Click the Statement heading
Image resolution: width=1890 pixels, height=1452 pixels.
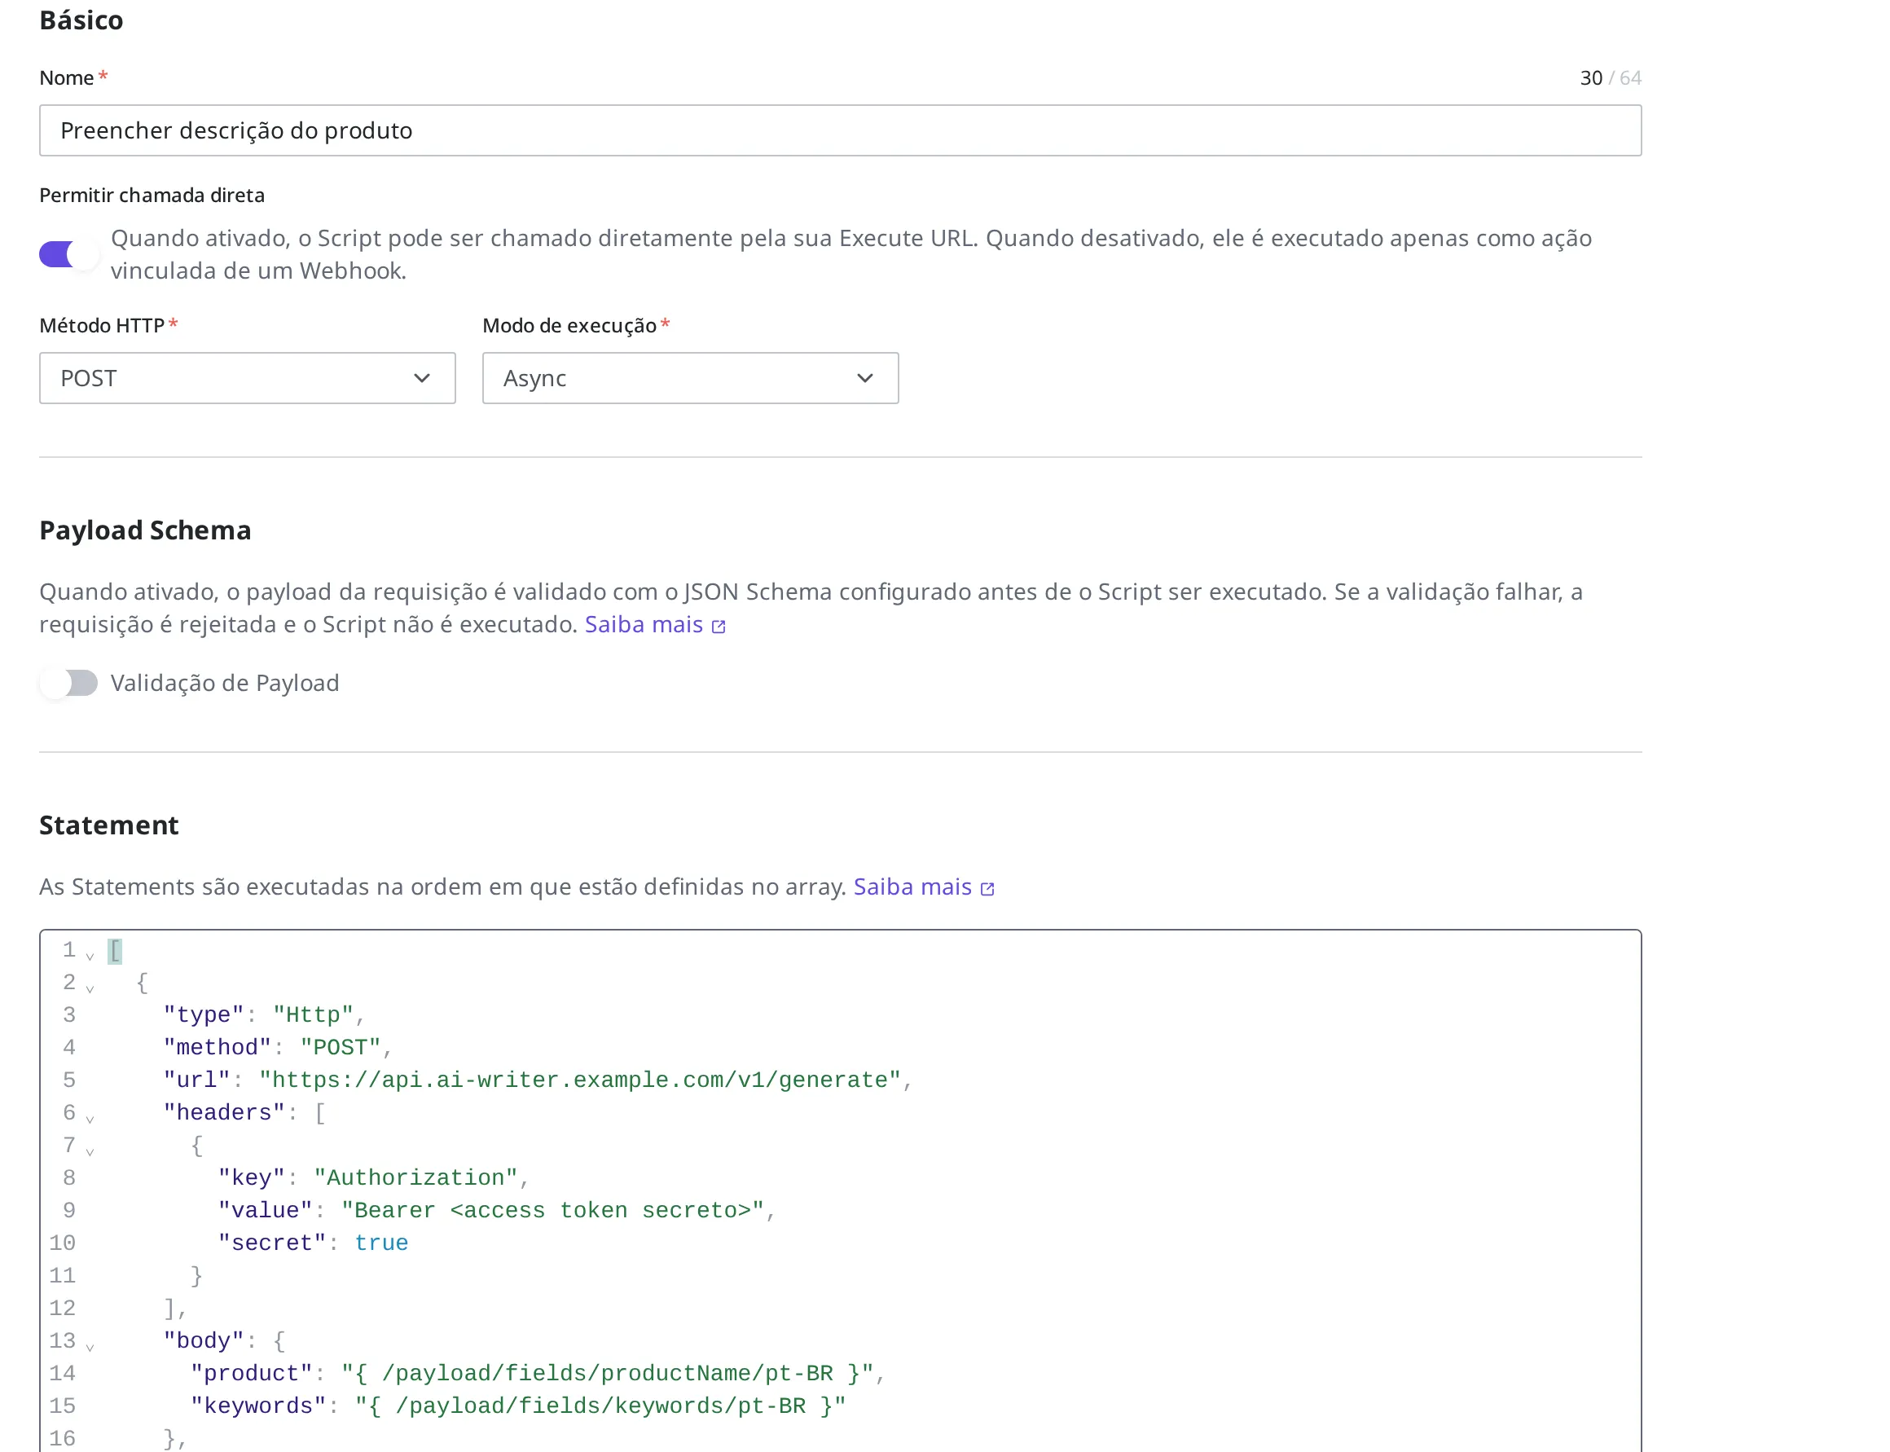[109, 825]
